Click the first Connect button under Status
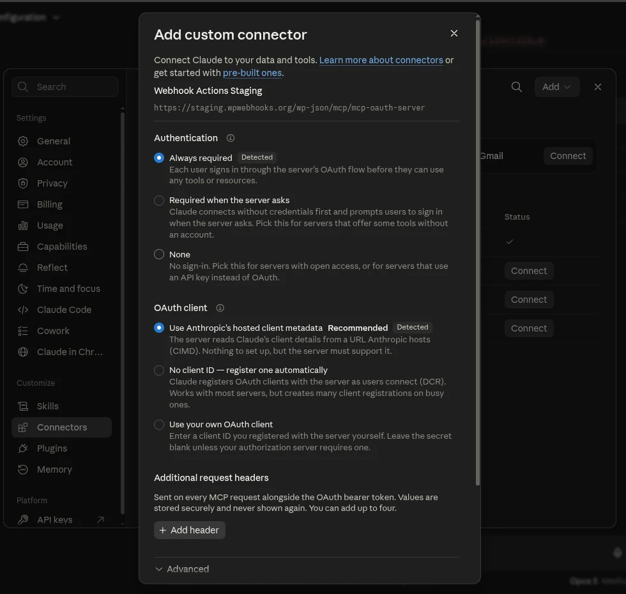 click(529, 271)
